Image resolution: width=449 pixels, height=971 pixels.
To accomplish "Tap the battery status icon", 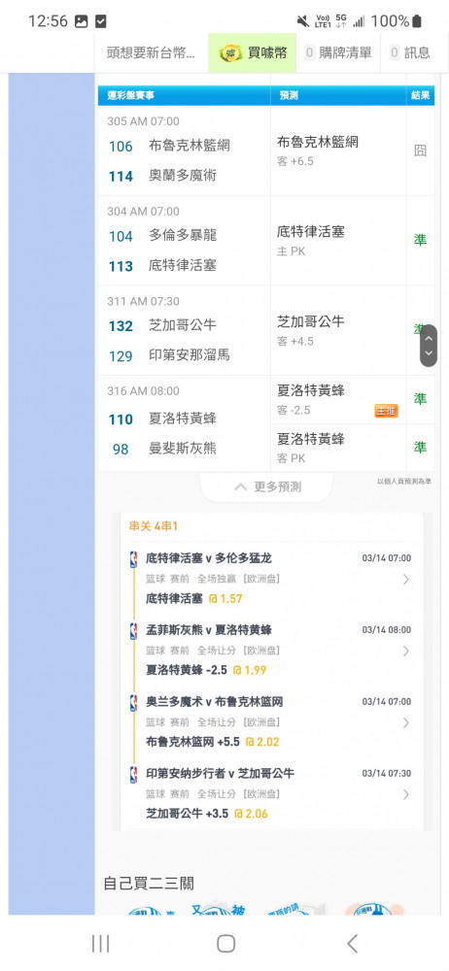I will click(417, 21).
